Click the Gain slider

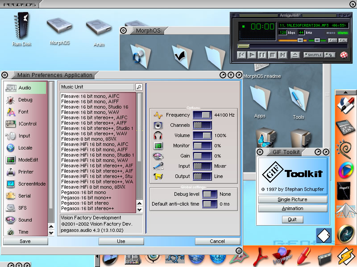tap(203, 156)
